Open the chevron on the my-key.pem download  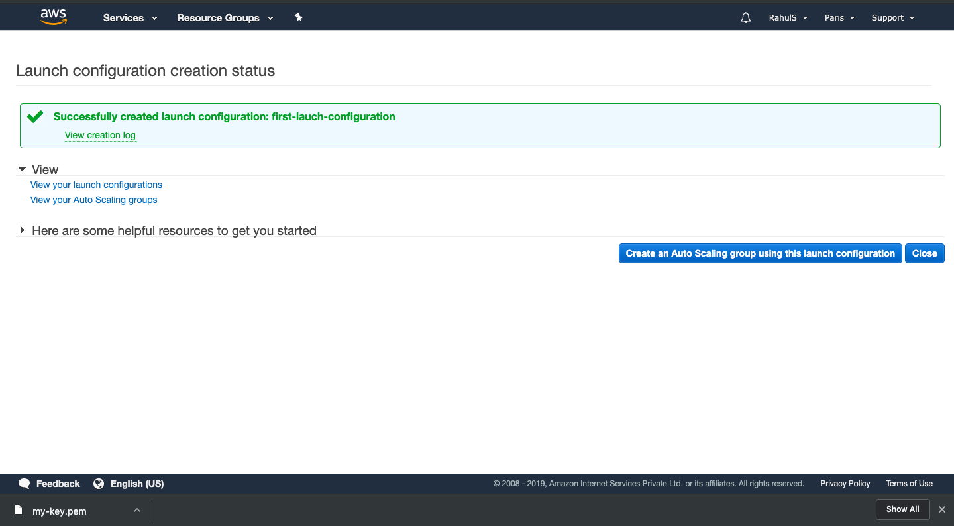[137, 510]
